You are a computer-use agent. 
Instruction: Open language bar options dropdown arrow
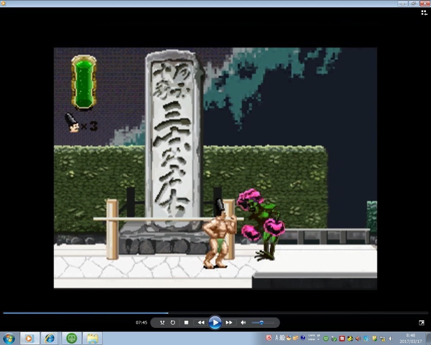pos(319,339)
